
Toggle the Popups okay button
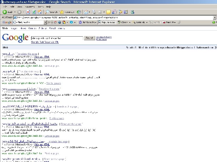pos(106,22)
